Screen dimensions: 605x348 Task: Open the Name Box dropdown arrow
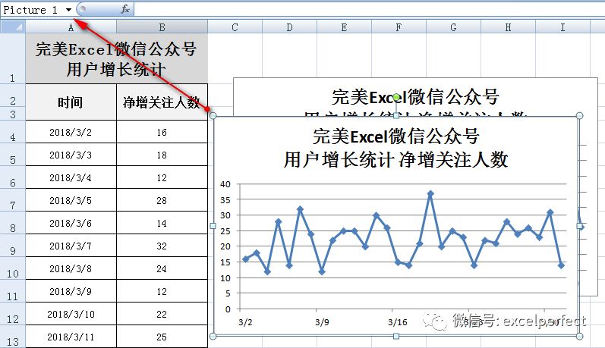pyautogui.click(x=68, y=10)
